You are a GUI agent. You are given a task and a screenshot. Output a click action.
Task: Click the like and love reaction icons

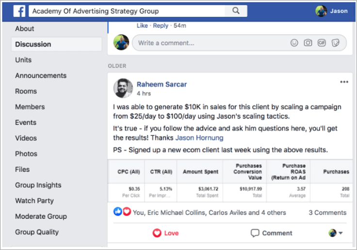pyautogui.click(x=122, y=212)
